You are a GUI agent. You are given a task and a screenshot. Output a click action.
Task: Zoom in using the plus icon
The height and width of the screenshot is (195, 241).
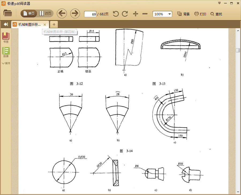tap(136, 14)
